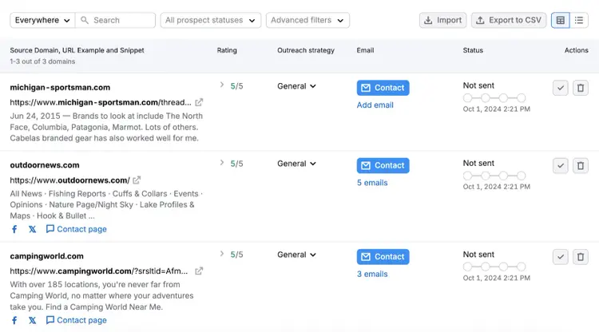
Task: Open the Everywhere search scope dropdown
Action: pyautogui.click(x=42, y=20)
